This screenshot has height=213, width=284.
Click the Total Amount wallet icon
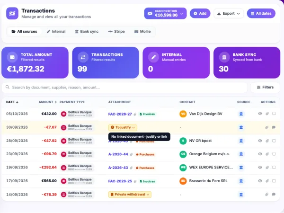12,57
